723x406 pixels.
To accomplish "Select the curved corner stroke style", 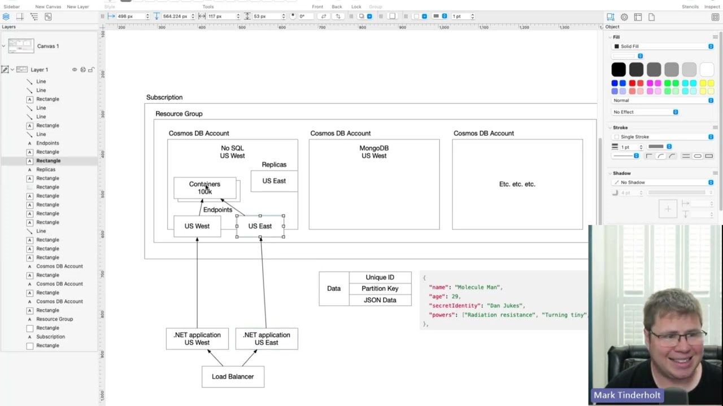I will (x=672, y=156).
